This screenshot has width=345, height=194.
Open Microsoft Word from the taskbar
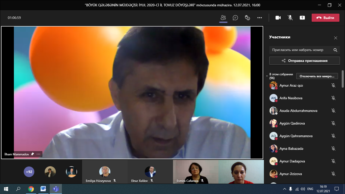click(43, 189)
